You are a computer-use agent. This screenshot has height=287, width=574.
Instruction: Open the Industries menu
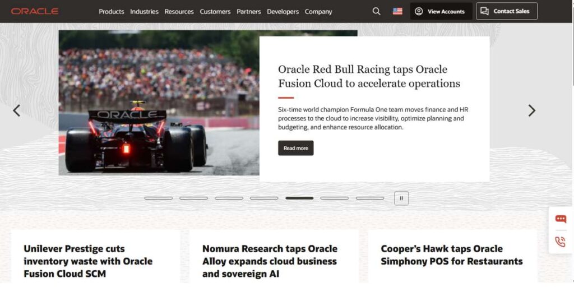point(144,12)
